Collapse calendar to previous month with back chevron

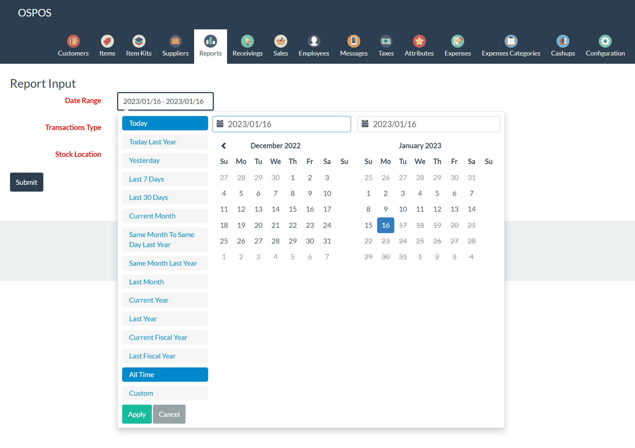(x=223, y=145)
